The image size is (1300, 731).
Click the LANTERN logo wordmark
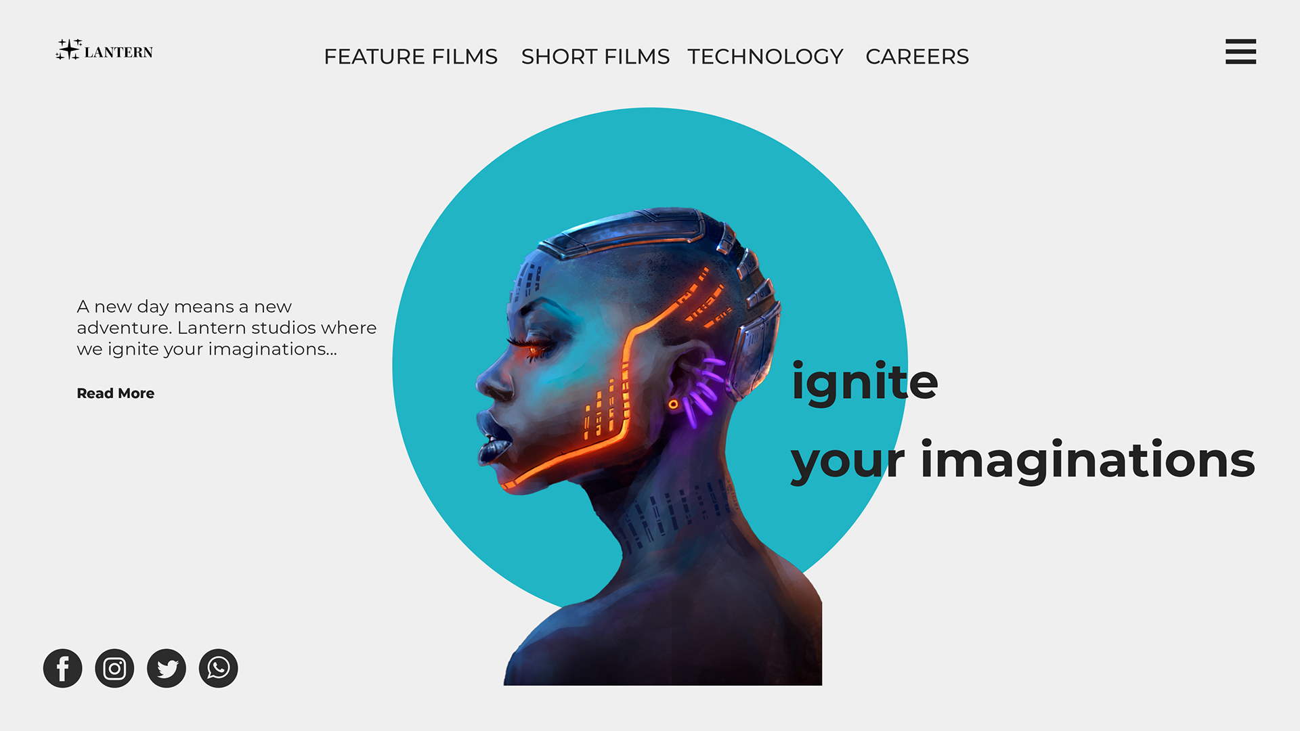point(118,52)
